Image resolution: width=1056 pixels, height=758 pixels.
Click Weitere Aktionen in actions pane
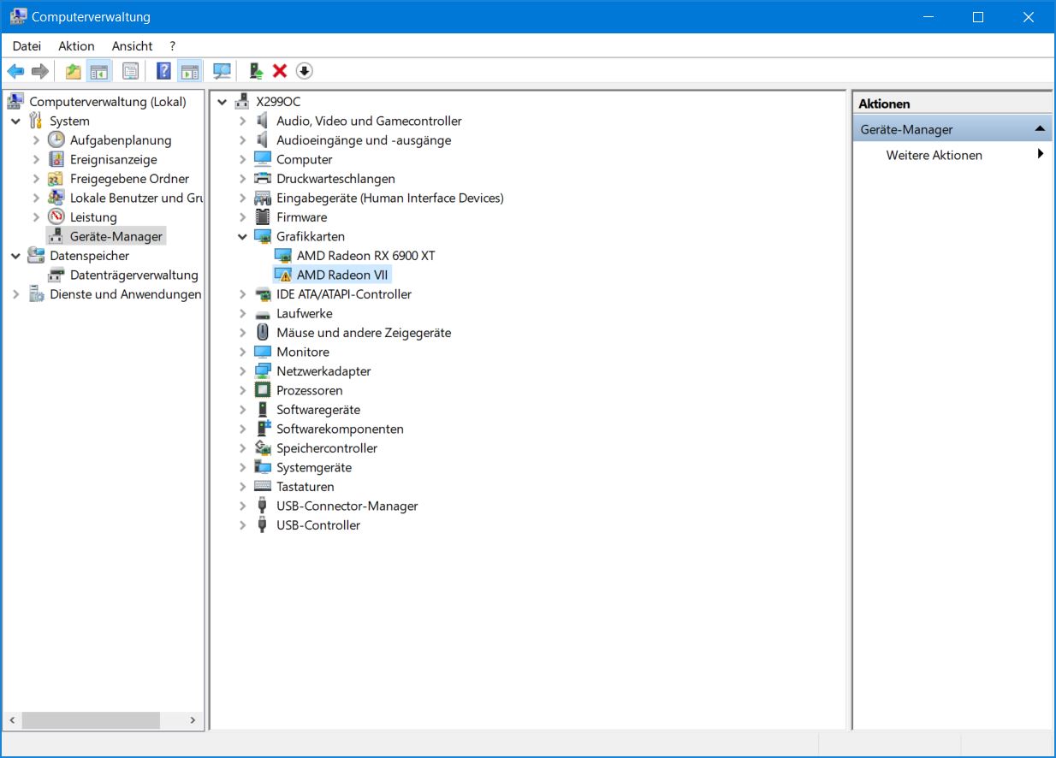pyautogui.click(x=934, y=155)
